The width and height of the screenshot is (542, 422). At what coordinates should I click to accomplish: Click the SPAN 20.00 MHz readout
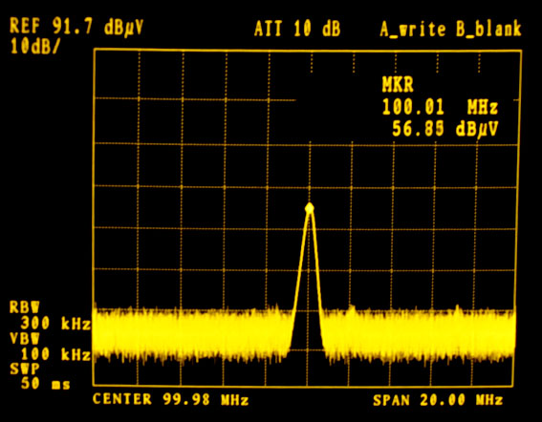438,400
